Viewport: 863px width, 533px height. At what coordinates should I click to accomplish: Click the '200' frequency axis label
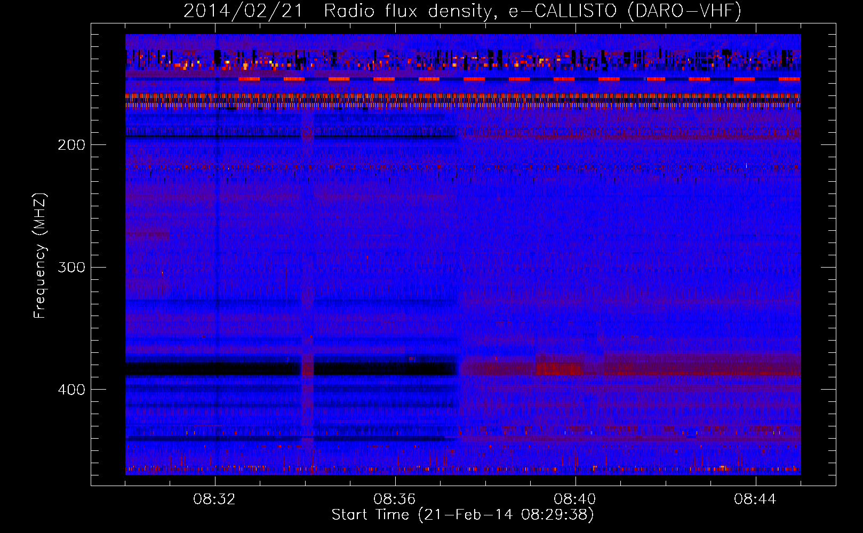point(71,145)
